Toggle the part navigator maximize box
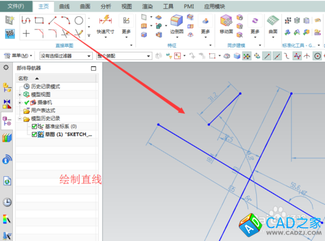 [x=94, y=68]
